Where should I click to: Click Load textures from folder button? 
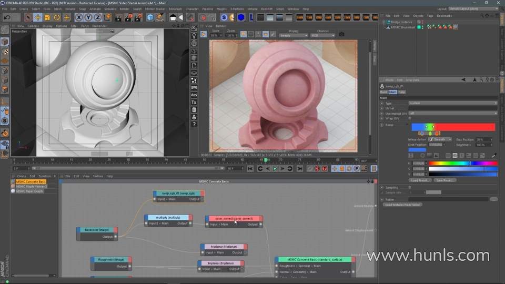pos(403,205)
